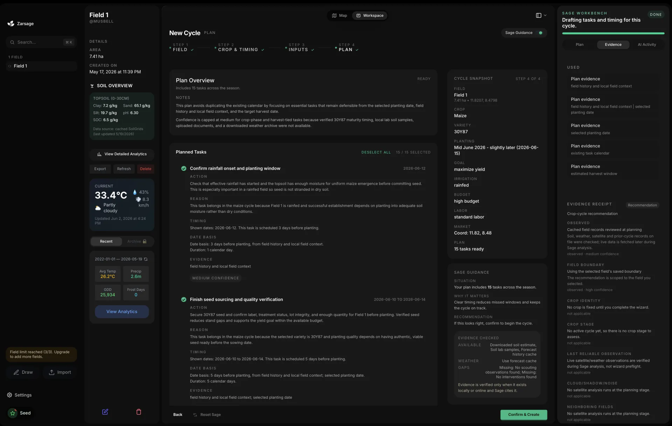Screen dimensions: 672x426
Task: Open the panel layout dropdown
Action: click(x=541, y=15)
